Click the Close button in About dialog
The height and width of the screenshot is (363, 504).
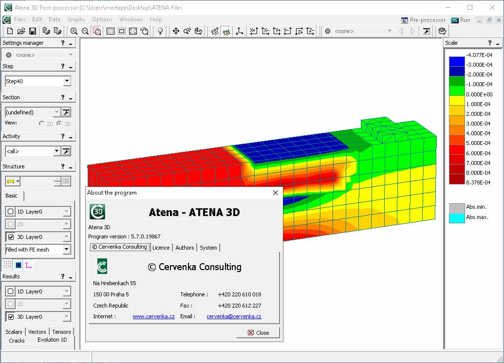click(x=258, y=332)
